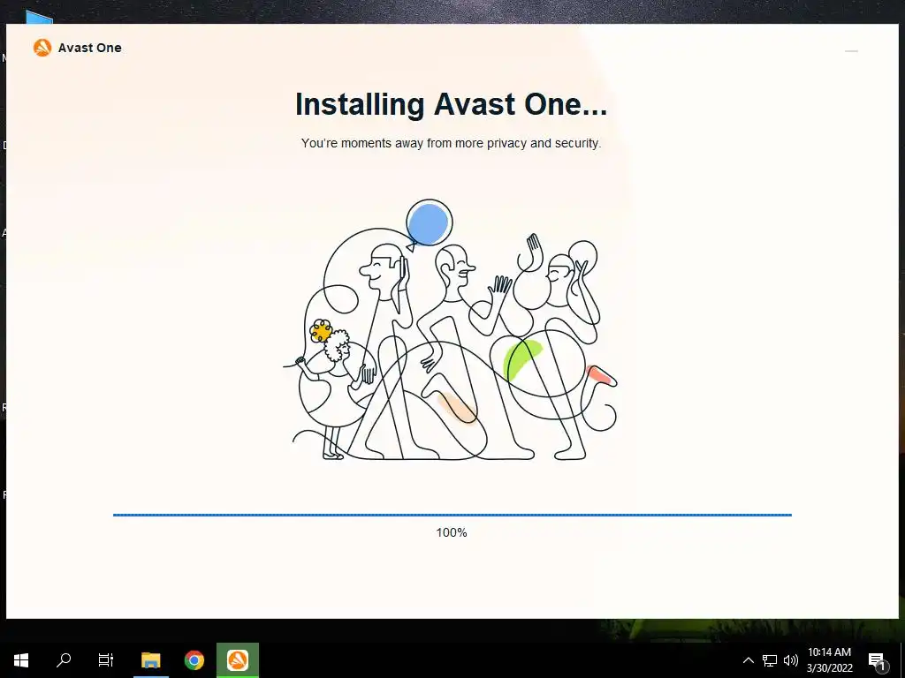Open Task View from taskbar
905x678 pixels.
click(x=106, y=660)
